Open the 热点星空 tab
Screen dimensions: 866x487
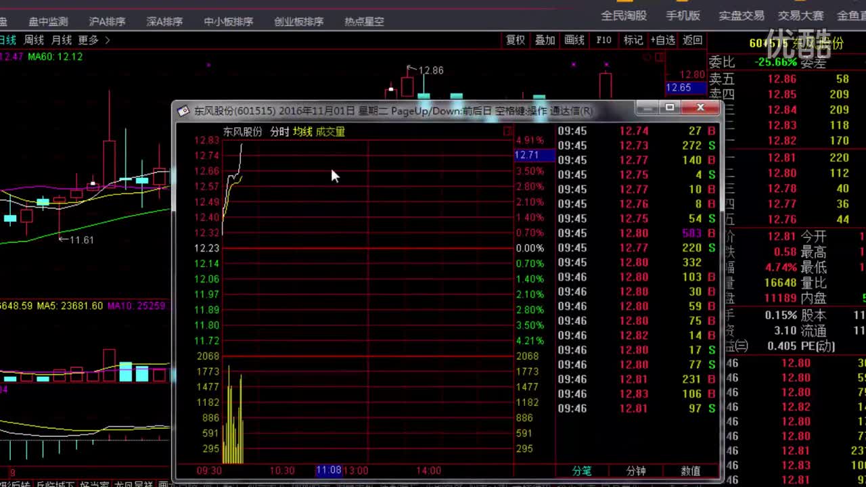(364, 22)
